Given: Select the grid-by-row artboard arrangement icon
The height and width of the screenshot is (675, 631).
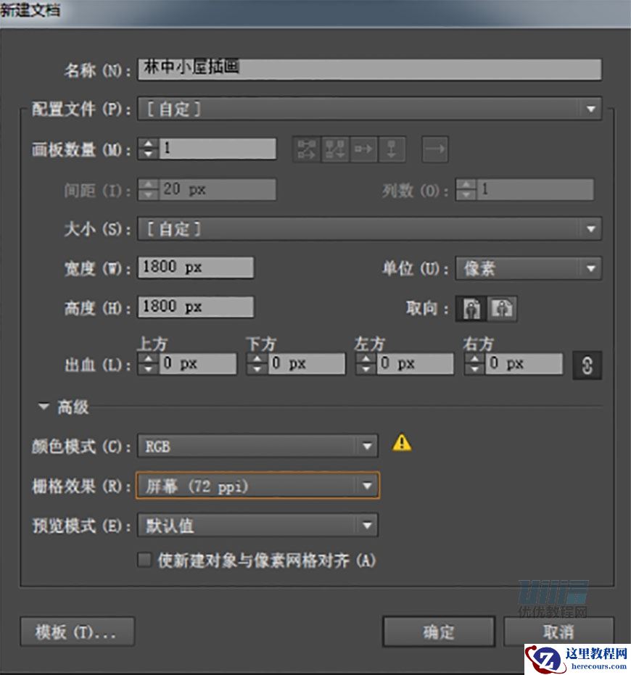Looking at the screenshot, I should (305, 149).
